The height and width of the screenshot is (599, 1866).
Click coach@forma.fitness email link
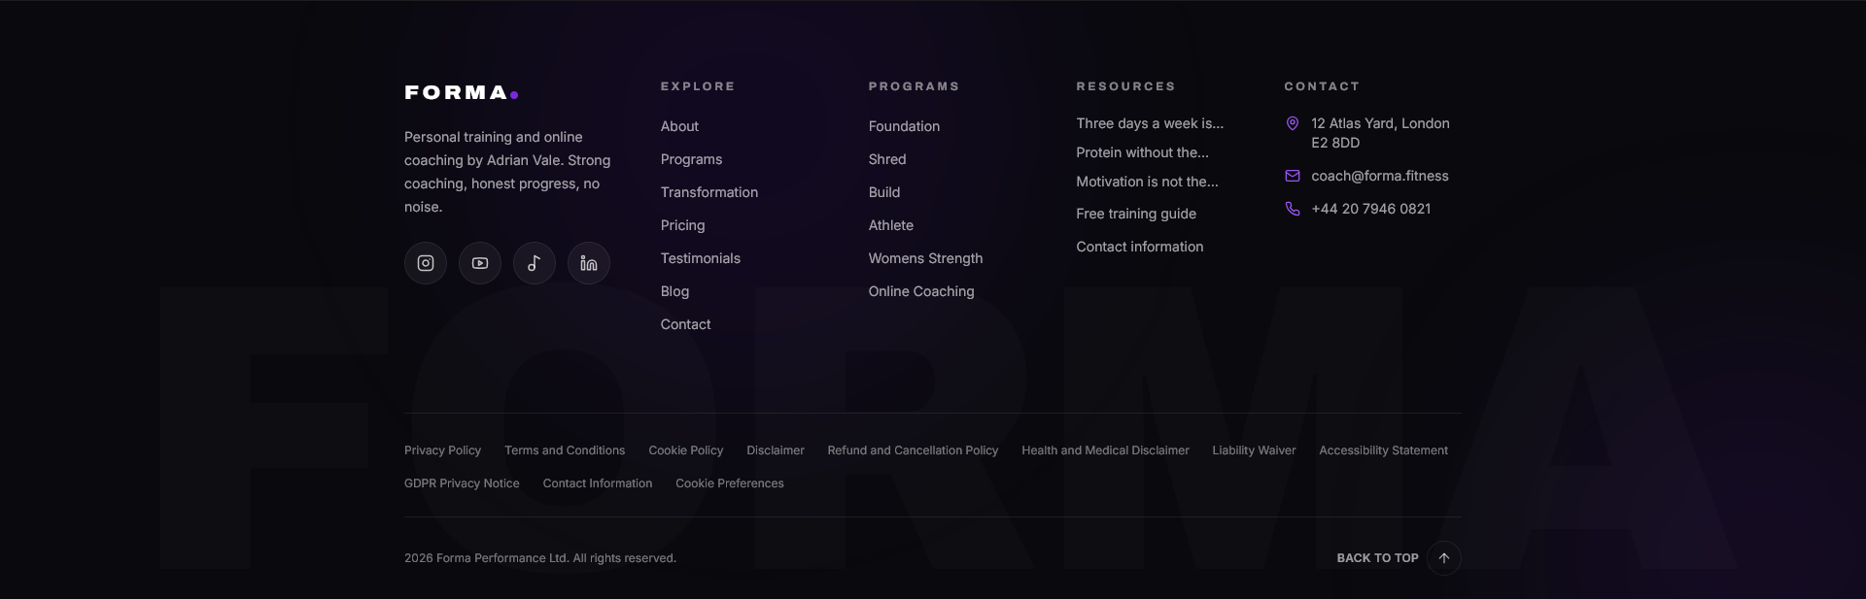[1380, 176]
